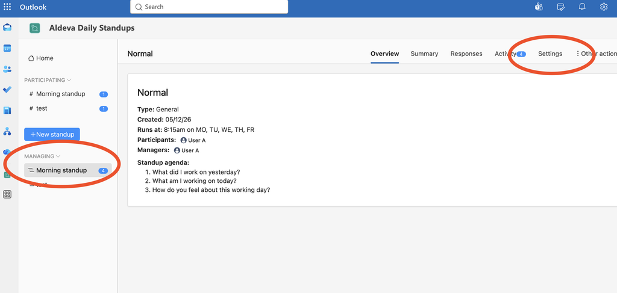Viewport: 617px width, 293px height.
Task: Click the Type: General line
Action: (x=158, y=109)
